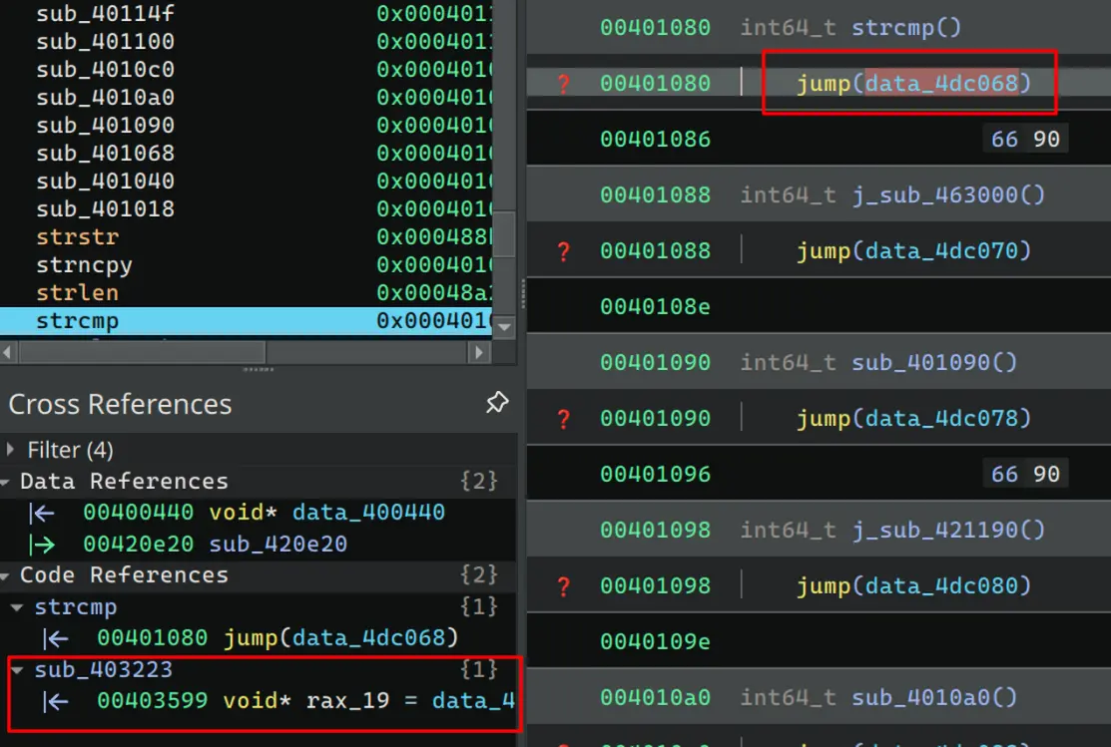
Task: Click the arrow icon beside the 00403599 reference
Action: coord(57,701)
